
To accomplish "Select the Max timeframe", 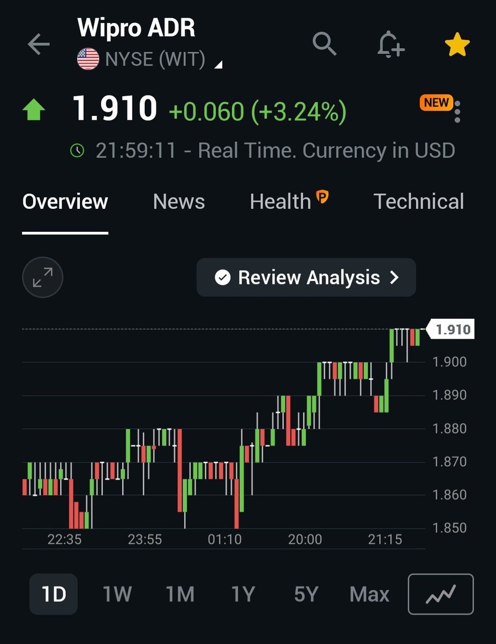I will 370,594.
